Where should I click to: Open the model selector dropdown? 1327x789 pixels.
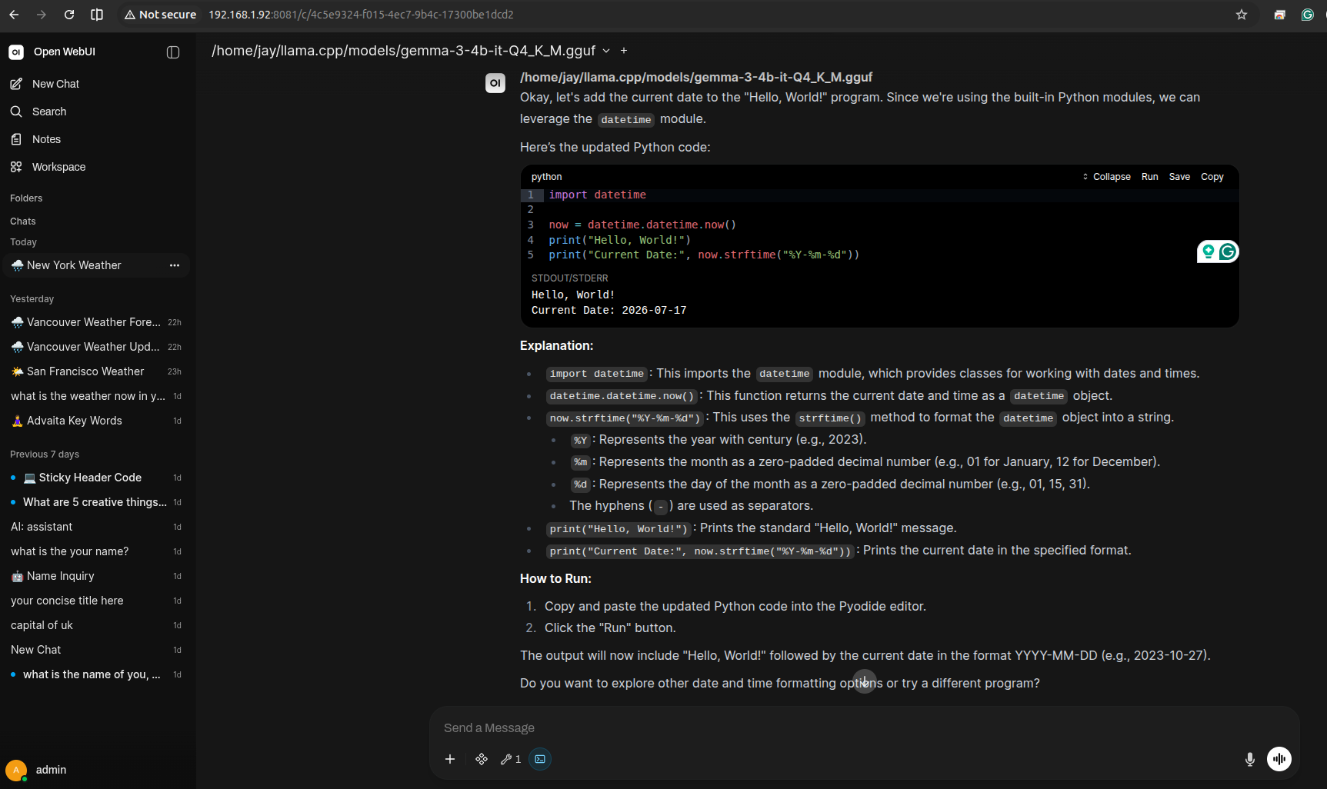[x=412, y=51]
